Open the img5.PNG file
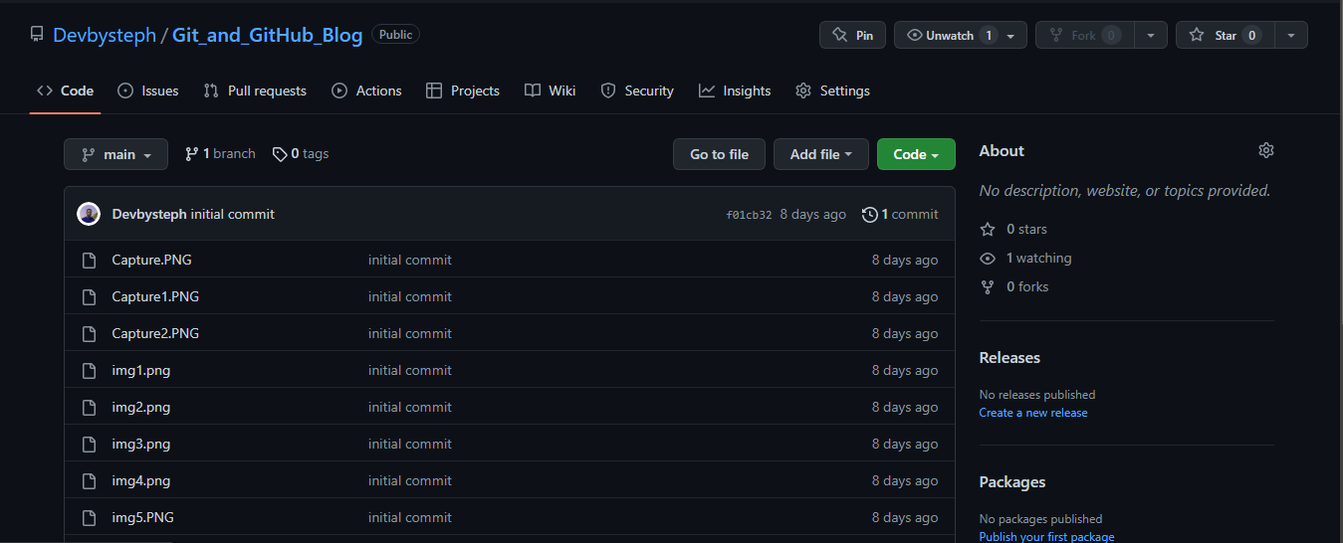The width and height of the screenshot is (1343, 543). tap(142, 517)
